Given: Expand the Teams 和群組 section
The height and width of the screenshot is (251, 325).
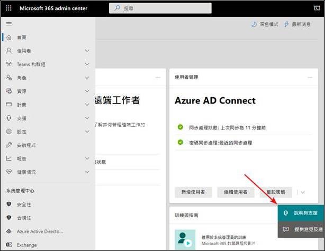Looking at the screenshot, I should tap(87, 64).
